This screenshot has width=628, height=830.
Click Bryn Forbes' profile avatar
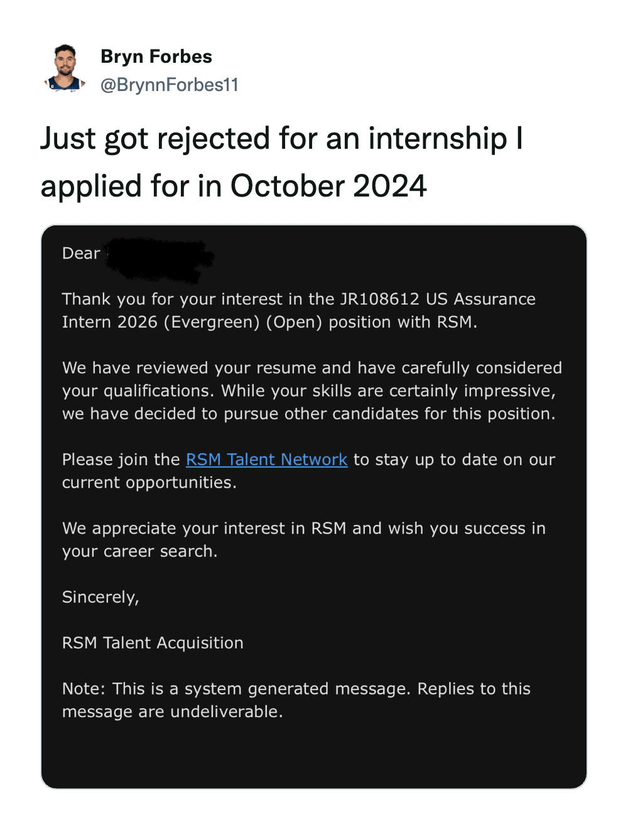(x=65, y=68)
